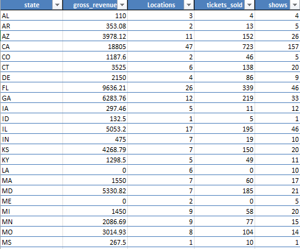Viewport: 300px width, 249px height.
Task: Select the cell containing state CA
Action: (32, 47)
